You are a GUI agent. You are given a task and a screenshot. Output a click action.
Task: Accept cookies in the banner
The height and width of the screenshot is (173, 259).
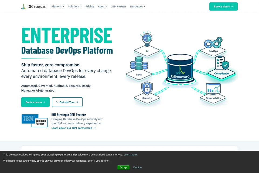click(x=123, y=167)
